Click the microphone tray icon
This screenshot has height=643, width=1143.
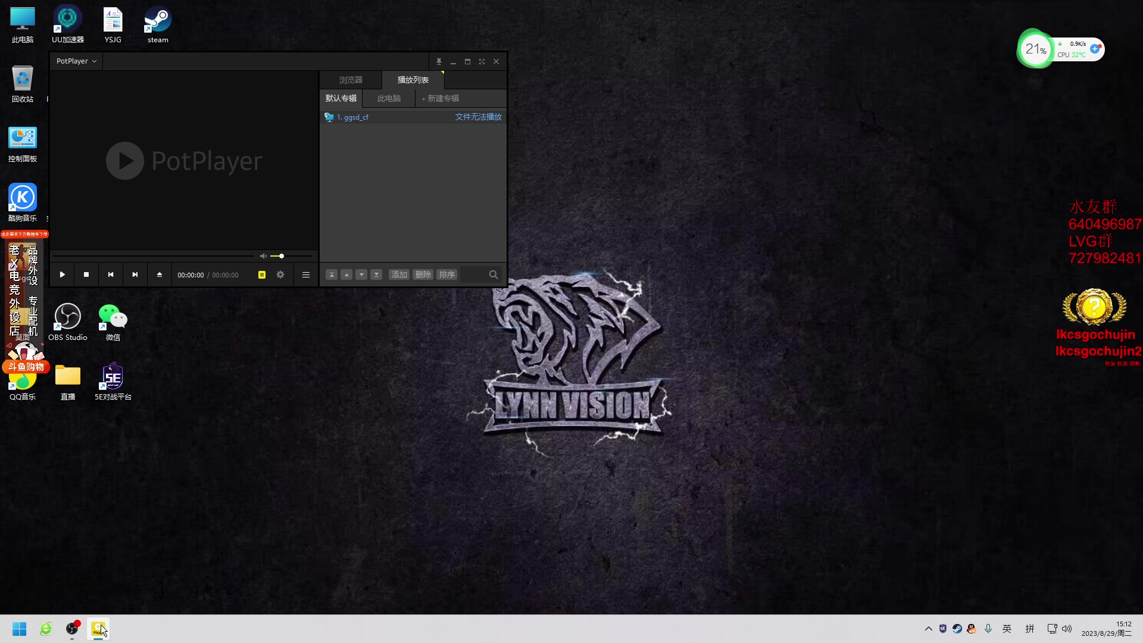(x=988, y=629)
